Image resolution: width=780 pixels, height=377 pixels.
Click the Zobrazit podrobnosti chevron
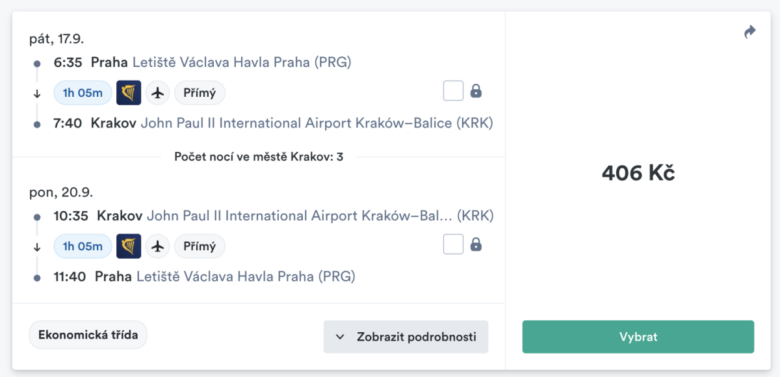pyautogui.click(x=340, y=337)
